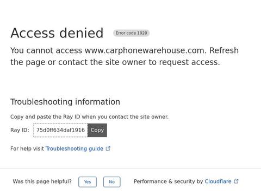This screenshot has width=261, height=195.
Task: Open the Troubleshooting guide link
Action: coord(74,148)
